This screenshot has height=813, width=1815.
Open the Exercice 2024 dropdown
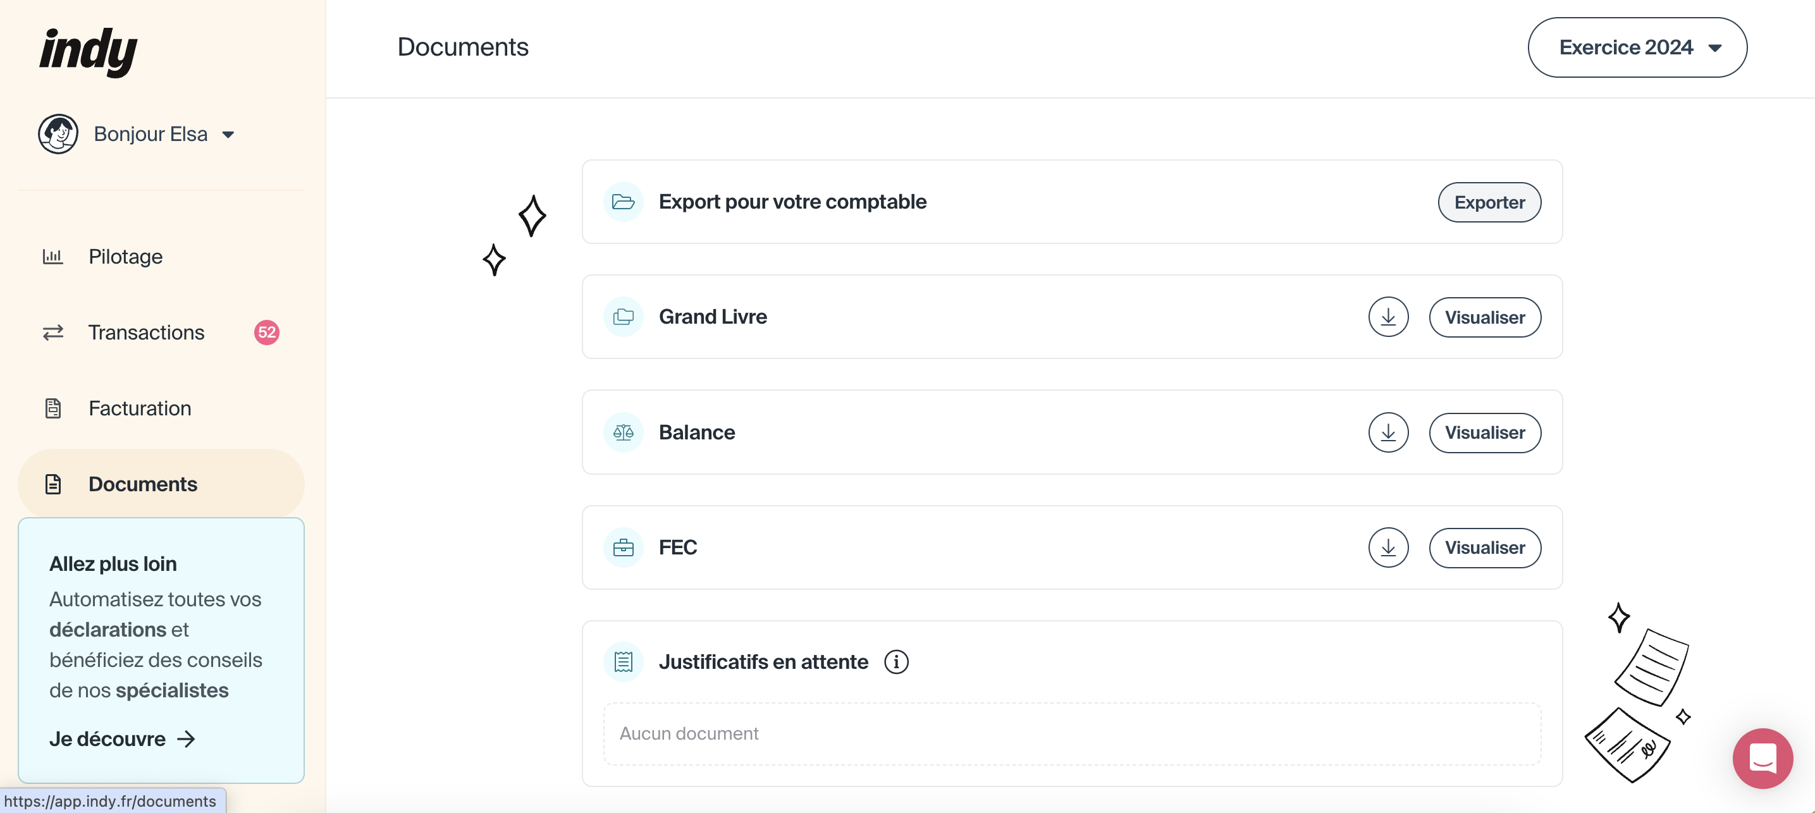tap(1636, 47)
